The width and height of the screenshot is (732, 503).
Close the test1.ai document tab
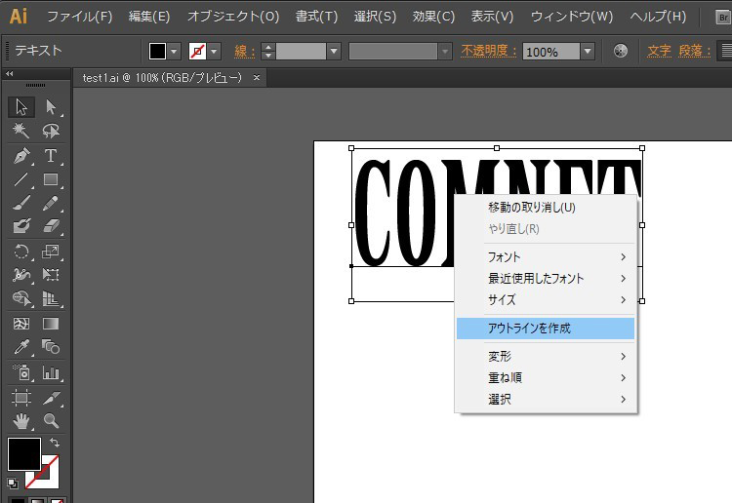pos(257,78)
